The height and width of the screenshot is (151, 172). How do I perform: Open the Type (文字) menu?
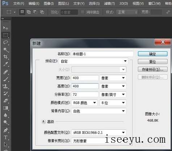click(x=79, y=3)
